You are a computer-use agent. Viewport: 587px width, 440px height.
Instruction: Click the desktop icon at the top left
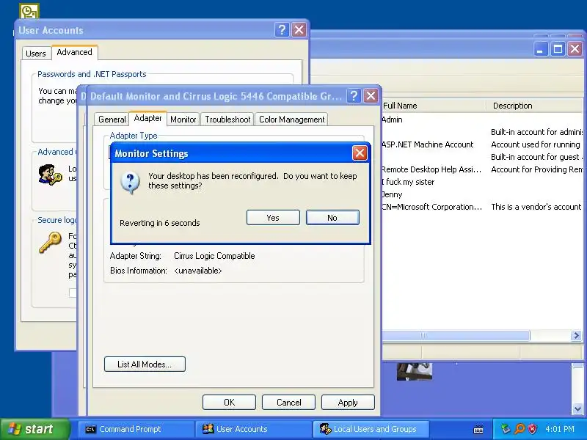(29, 11)
